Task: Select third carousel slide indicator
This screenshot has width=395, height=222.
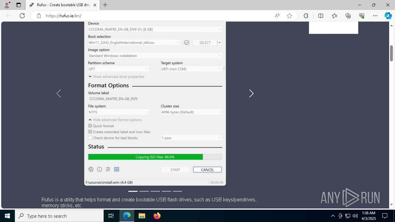Action: [155, 191]
